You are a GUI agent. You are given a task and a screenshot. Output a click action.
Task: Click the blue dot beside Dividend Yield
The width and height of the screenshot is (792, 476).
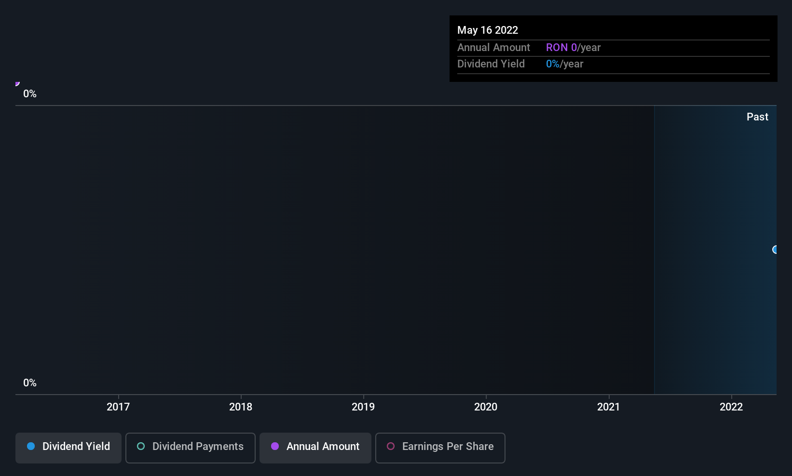pos(31,447)
